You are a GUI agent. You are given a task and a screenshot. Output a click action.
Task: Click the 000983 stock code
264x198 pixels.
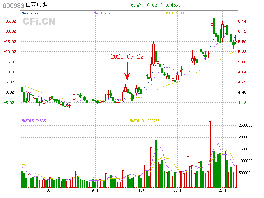[13, 5]
